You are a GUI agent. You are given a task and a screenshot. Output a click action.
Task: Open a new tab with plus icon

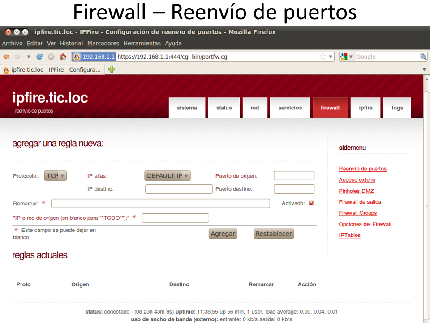(x=112, y=70)
